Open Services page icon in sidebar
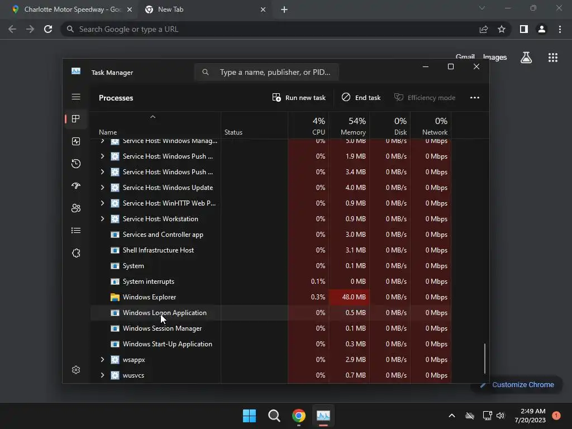This screenshot has height=429, width=572. (76, 253)
